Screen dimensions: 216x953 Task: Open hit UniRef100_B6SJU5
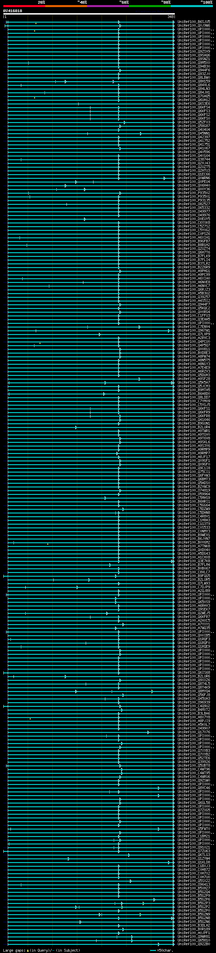(x=194, y=22)
